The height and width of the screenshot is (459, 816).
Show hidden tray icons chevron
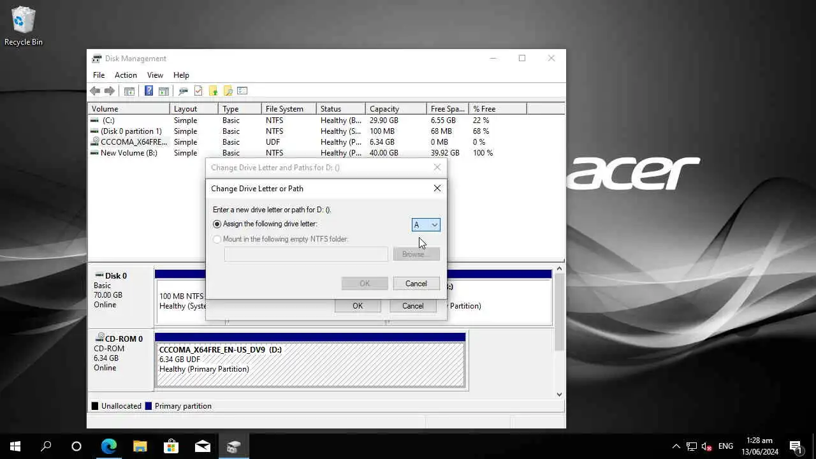(676, 446)
